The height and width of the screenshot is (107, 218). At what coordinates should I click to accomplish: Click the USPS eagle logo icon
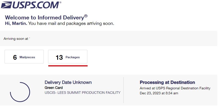[7, 5]
